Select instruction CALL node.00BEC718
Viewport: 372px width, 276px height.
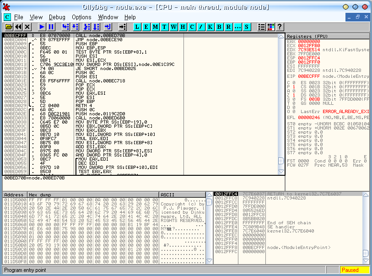100,81
